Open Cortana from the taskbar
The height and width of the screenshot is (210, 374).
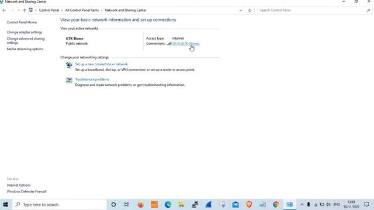click(113, 205)
